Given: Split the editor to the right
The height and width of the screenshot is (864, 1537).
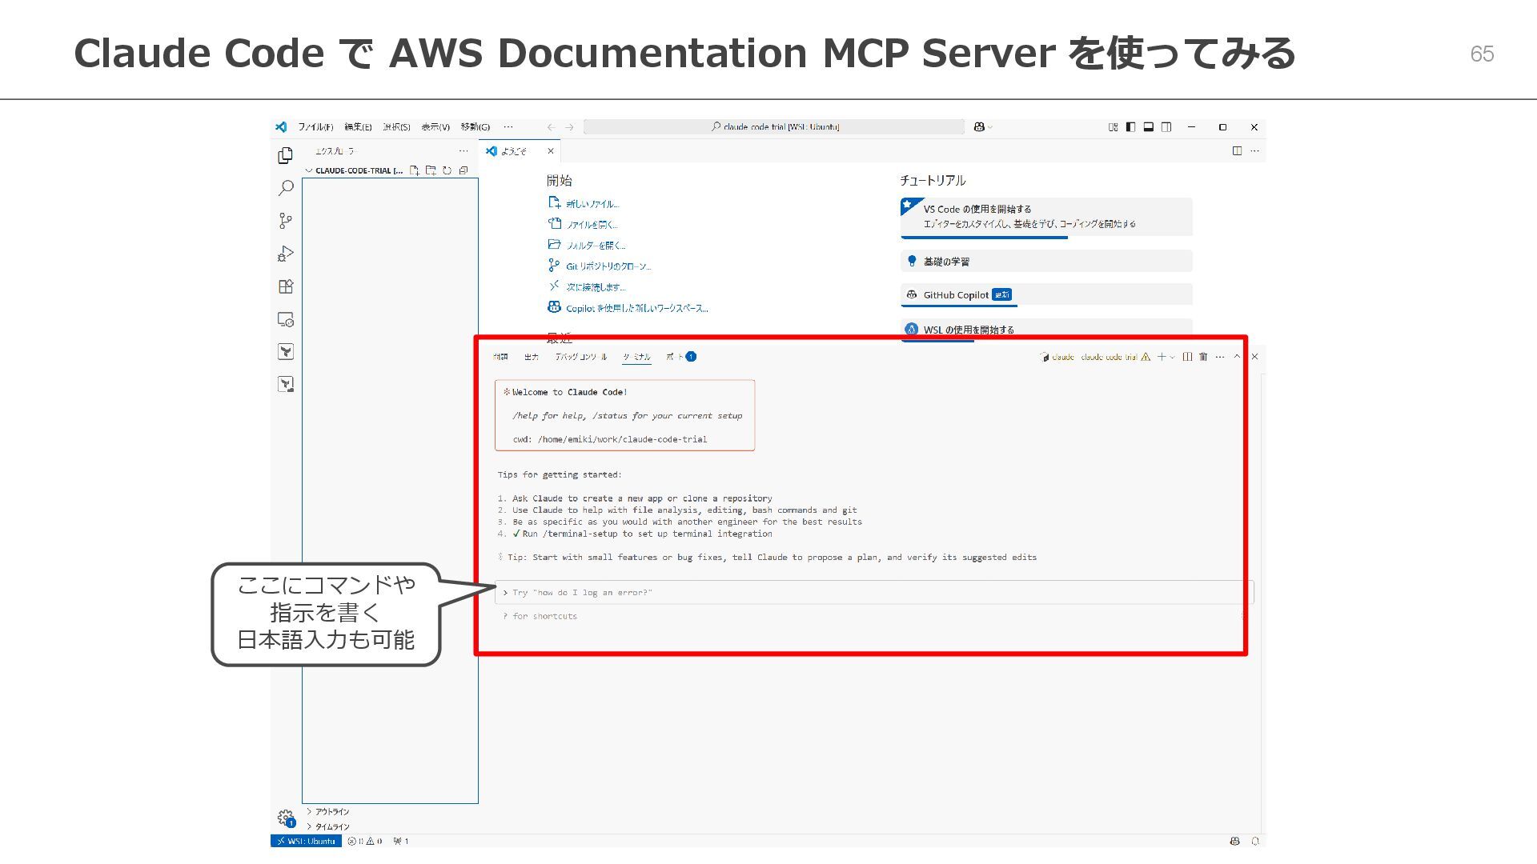Looking at the screenshot, I should pyautogui.click(x=1237, y=150).
